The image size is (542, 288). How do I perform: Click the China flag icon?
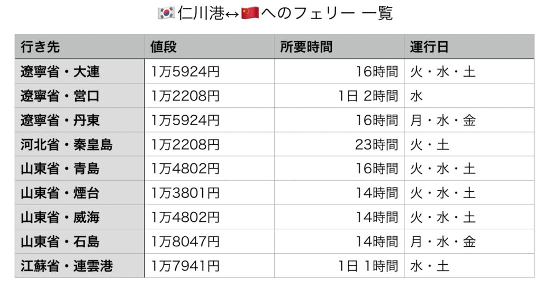coord(250,13)
